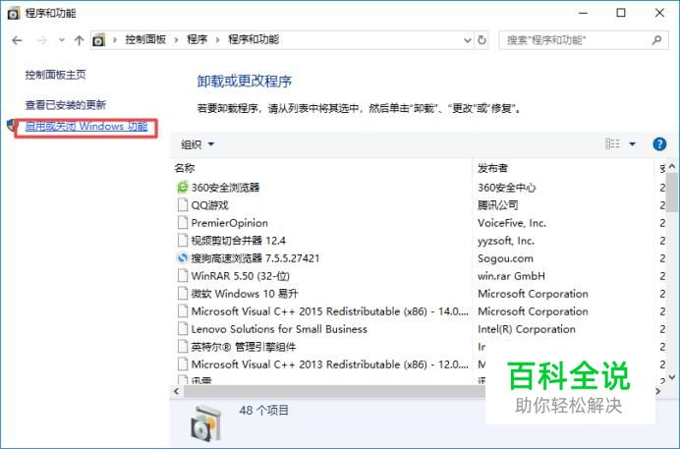Open the 组织 dropdown menu
Image resolution: width=680 pixels, height=449 pixels.
pyautogui.click(x=198, y=144)
